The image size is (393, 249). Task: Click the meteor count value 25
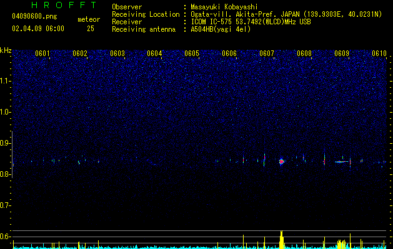(91, 29)
